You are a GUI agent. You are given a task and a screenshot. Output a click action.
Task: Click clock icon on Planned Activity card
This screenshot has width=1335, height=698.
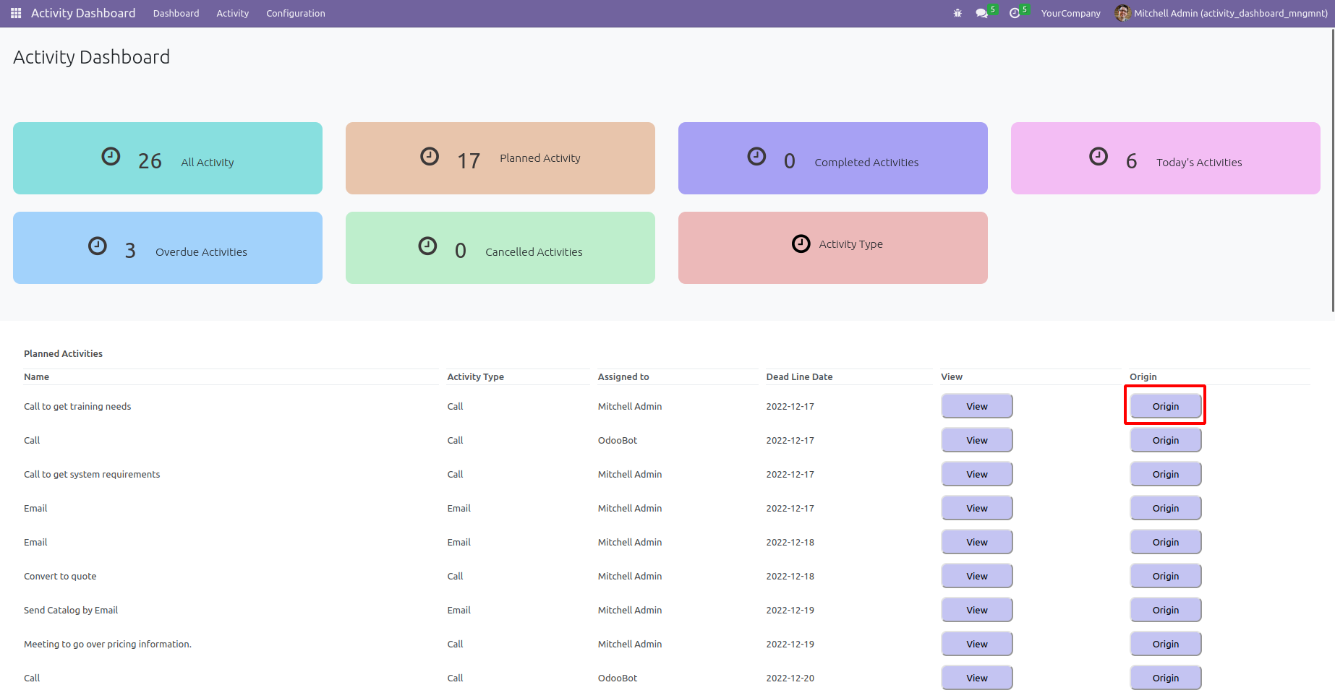430,156
